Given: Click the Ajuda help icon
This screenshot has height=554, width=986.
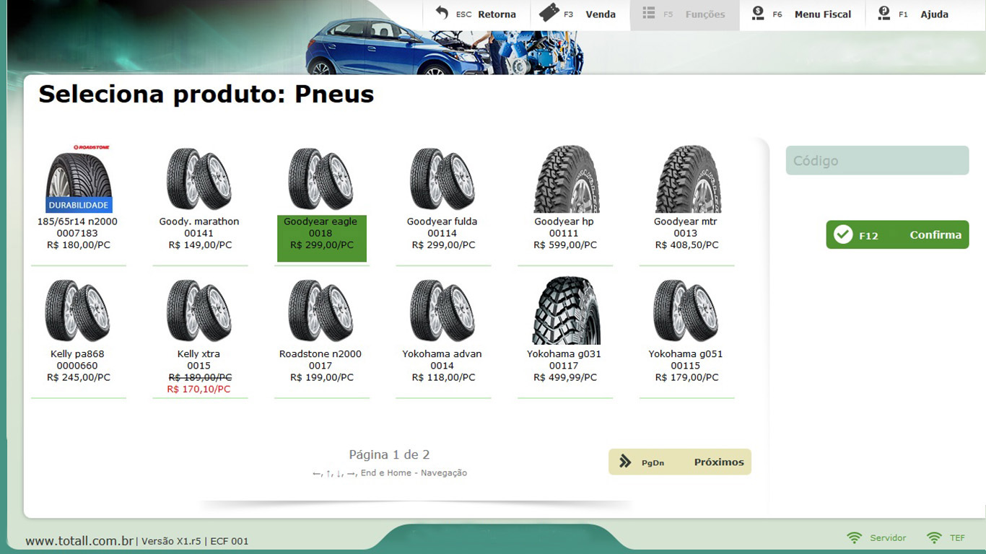Looking at the screenshot, I should [x=884, y=13].
